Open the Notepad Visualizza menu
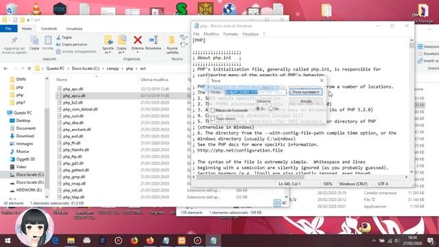 (250, 34)
